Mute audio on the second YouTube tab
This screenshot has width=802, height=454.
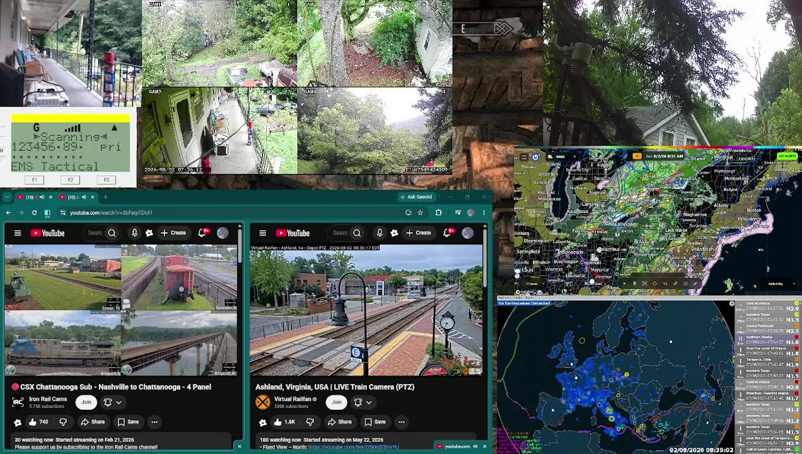(x=83, y=197)
